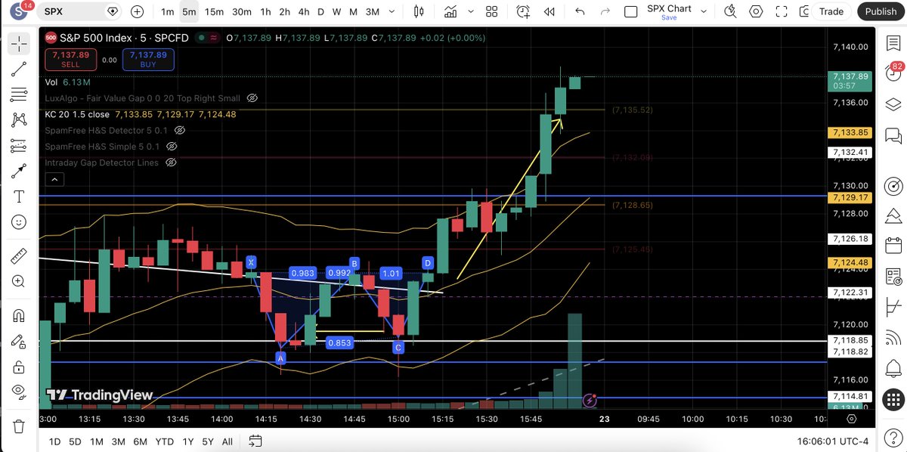Delete drawings with the trash icon

pyautogui.click(x=19, y=426)
